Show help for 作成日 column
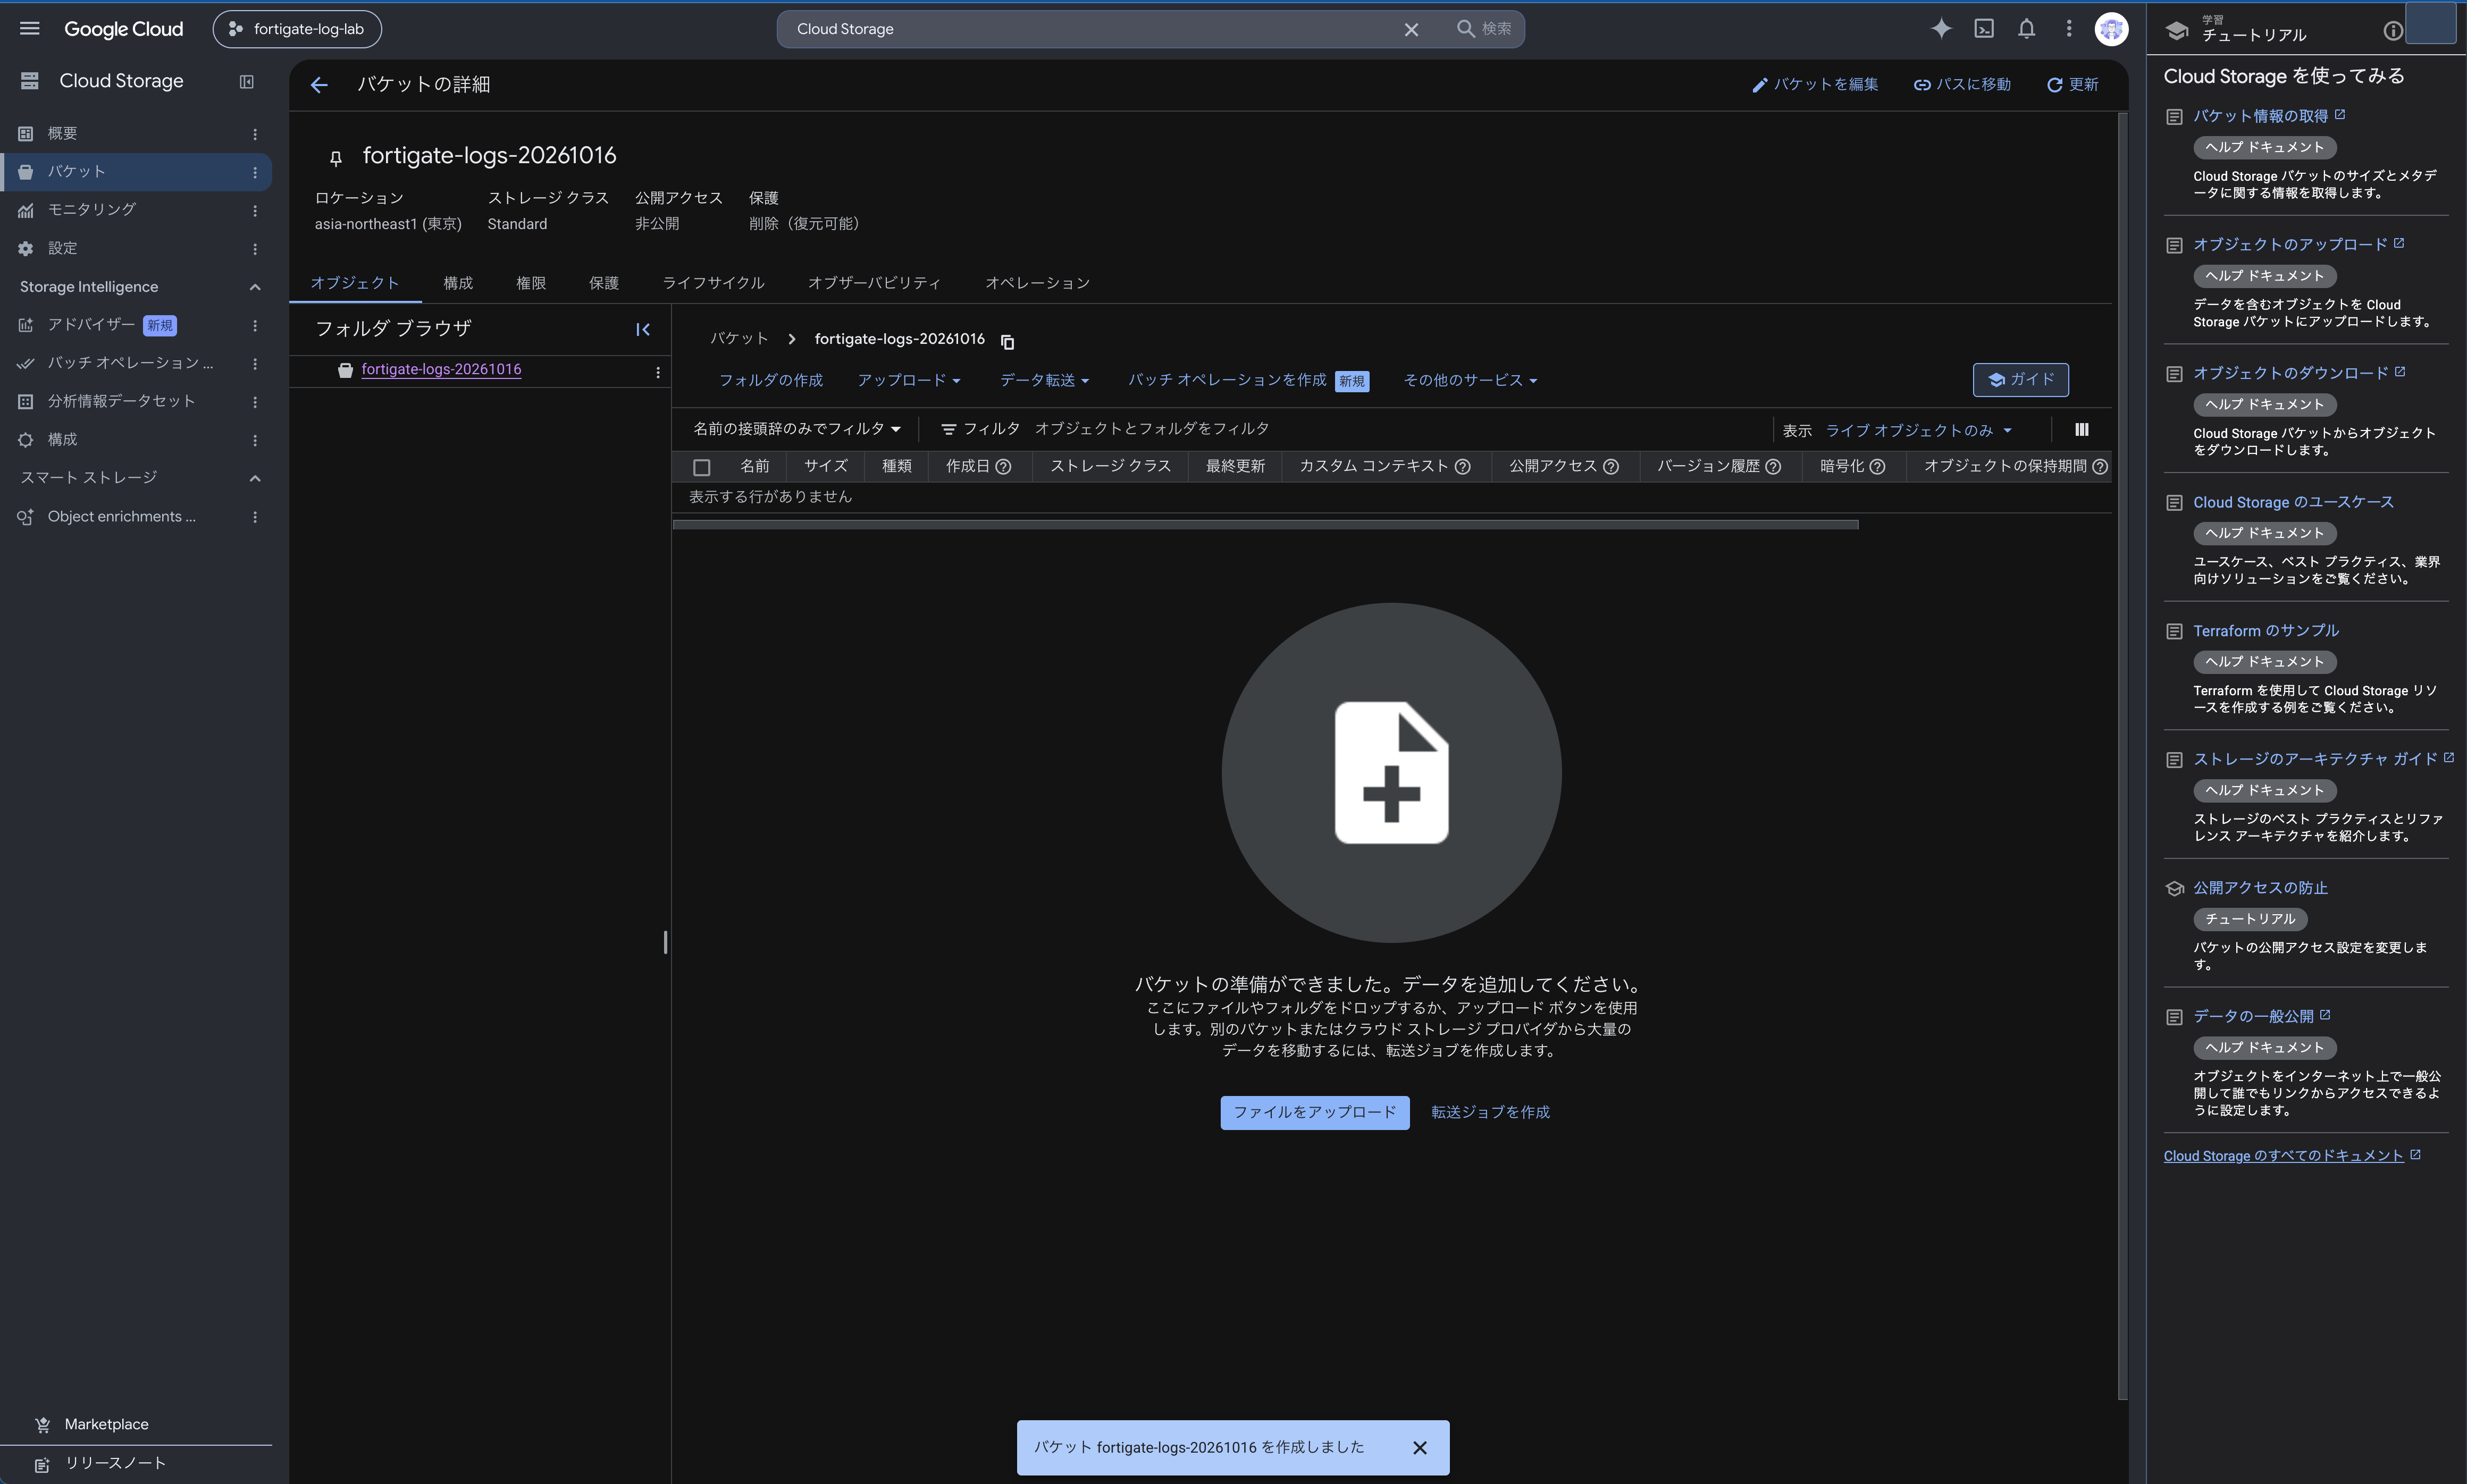2467x1484 pixels. 1004,467
